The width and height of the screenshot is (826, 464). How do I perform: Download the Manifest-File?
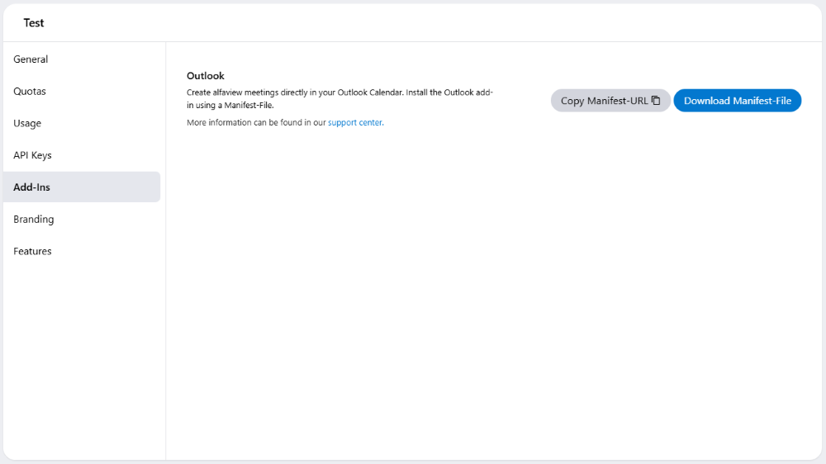(738, 101)
